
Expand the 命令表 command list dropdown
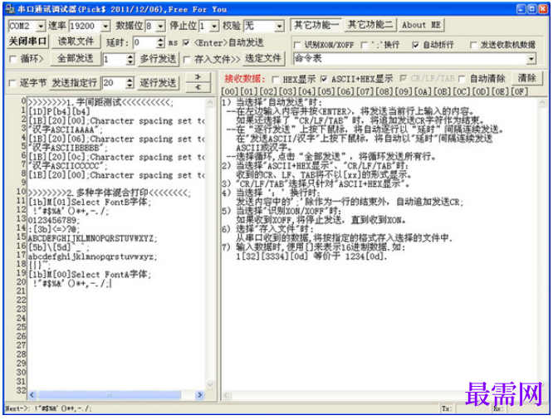531,59
